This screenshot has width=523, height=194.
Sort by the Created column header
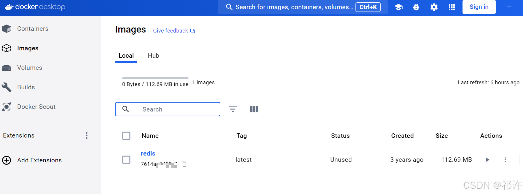point(402,136)
